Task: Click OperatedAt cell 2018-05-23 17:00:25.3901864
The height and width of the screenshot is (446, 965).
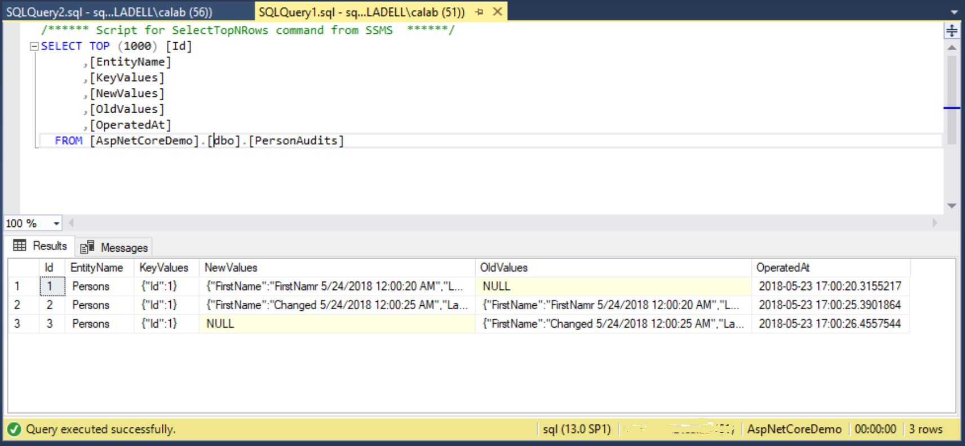Action: coord(831,305)
